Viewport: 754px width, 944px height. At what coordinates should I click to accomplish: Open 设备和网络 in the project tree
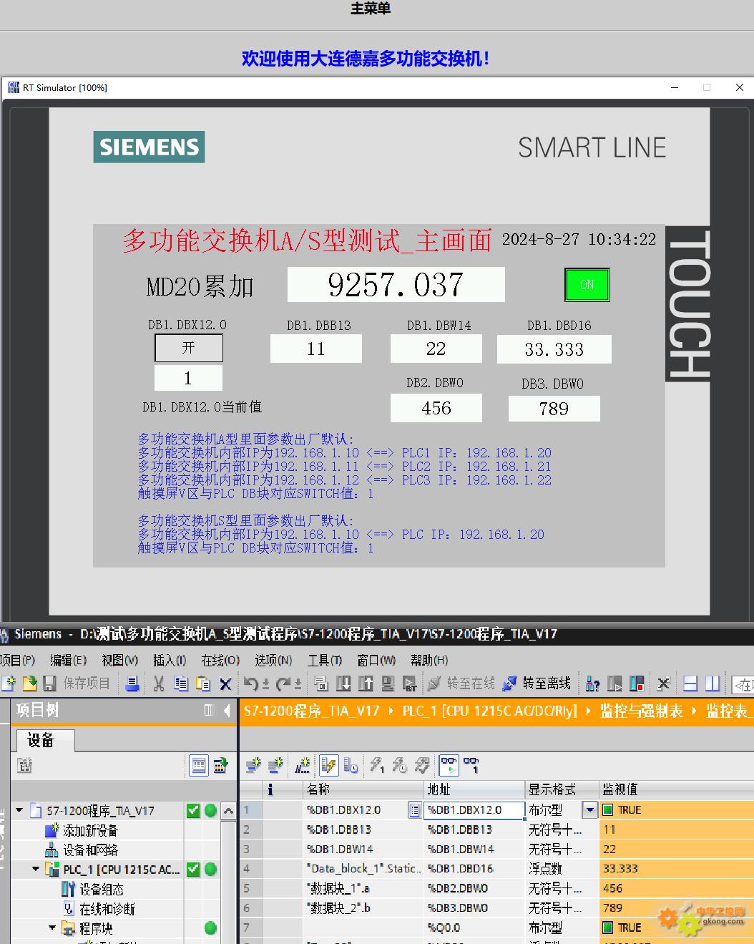click(x=90, y=850)
